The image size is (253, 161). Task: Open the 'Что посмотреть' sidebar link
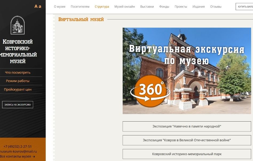coord(18,73)
